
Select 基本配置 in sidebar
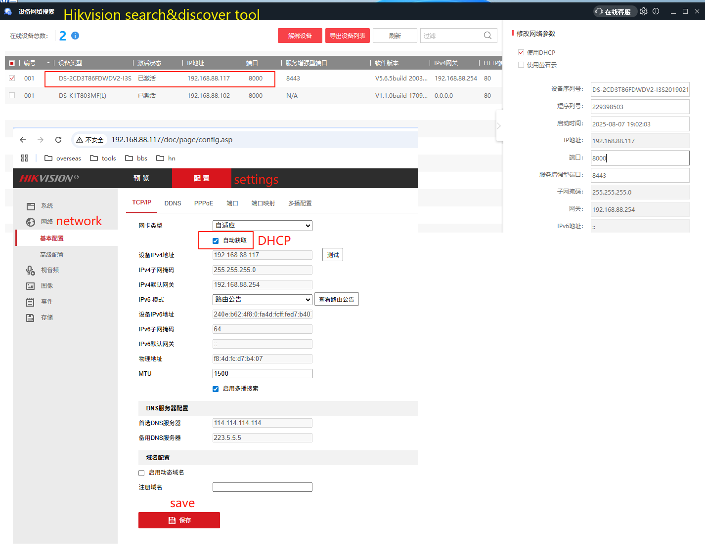pyautogui.click(x=52, y=238)
